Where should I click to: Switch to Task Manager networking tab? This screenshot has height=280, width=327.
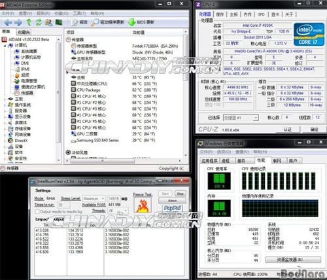click(x=277, y=161)
